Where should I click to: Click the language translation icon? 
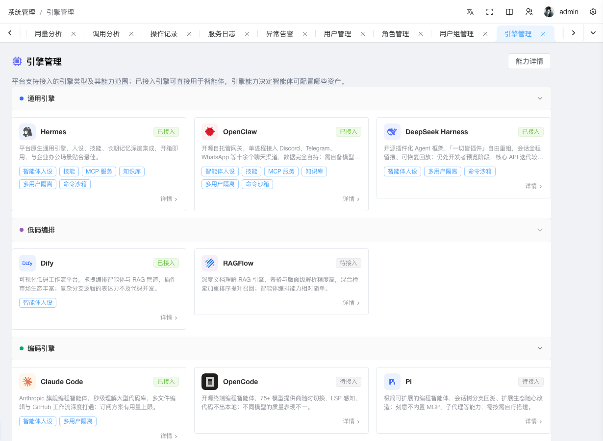(470, 12)
